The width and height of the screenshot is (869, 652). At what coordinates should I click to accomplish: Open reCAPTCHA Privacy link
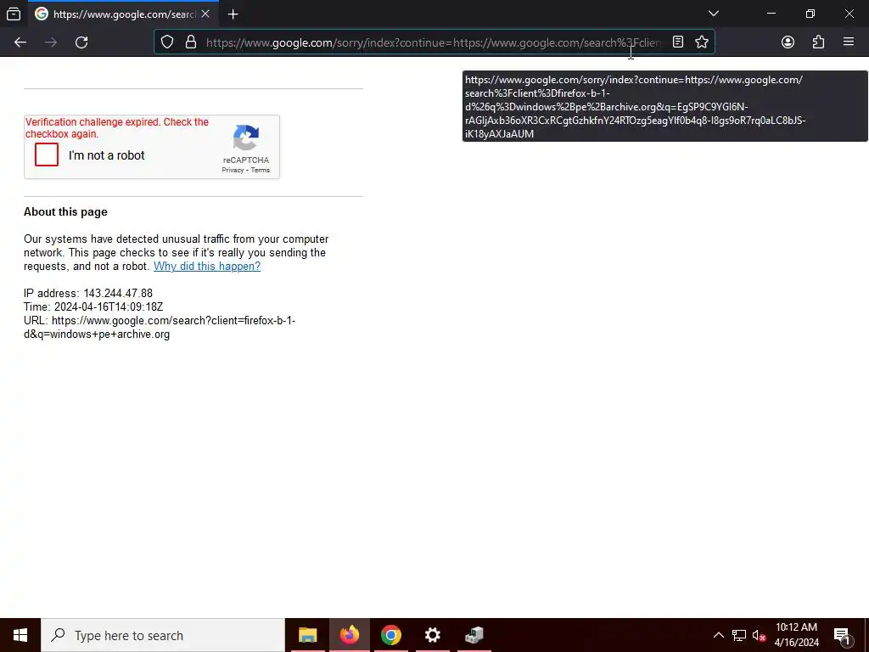[233, 170]
